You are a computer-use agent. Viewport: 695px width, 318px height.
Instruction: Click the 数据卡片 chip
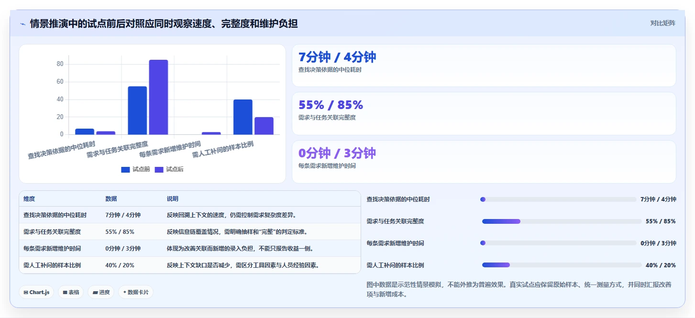tap(136, 292)
